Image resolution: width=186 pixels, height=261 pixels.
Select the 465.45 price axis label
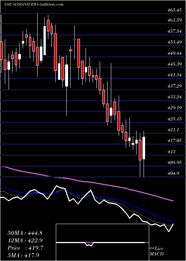(174, 10)
